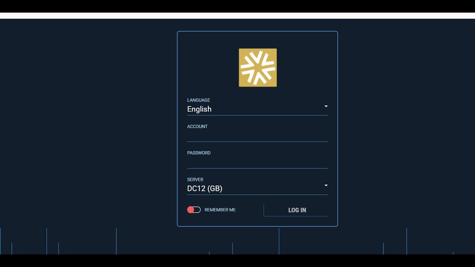Click the REMEMBER ME label text
Image resolution: width=475 pixels, height=267 pixels.
point(220,210)
